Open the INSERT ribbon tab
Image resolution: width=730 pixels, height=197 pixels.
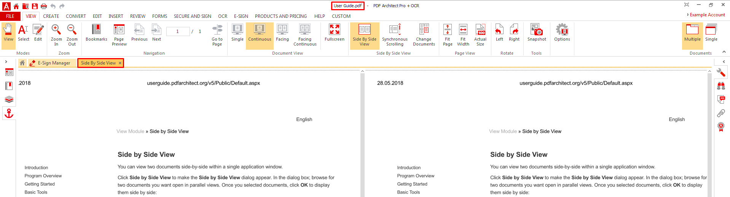(x=116, y=16)
